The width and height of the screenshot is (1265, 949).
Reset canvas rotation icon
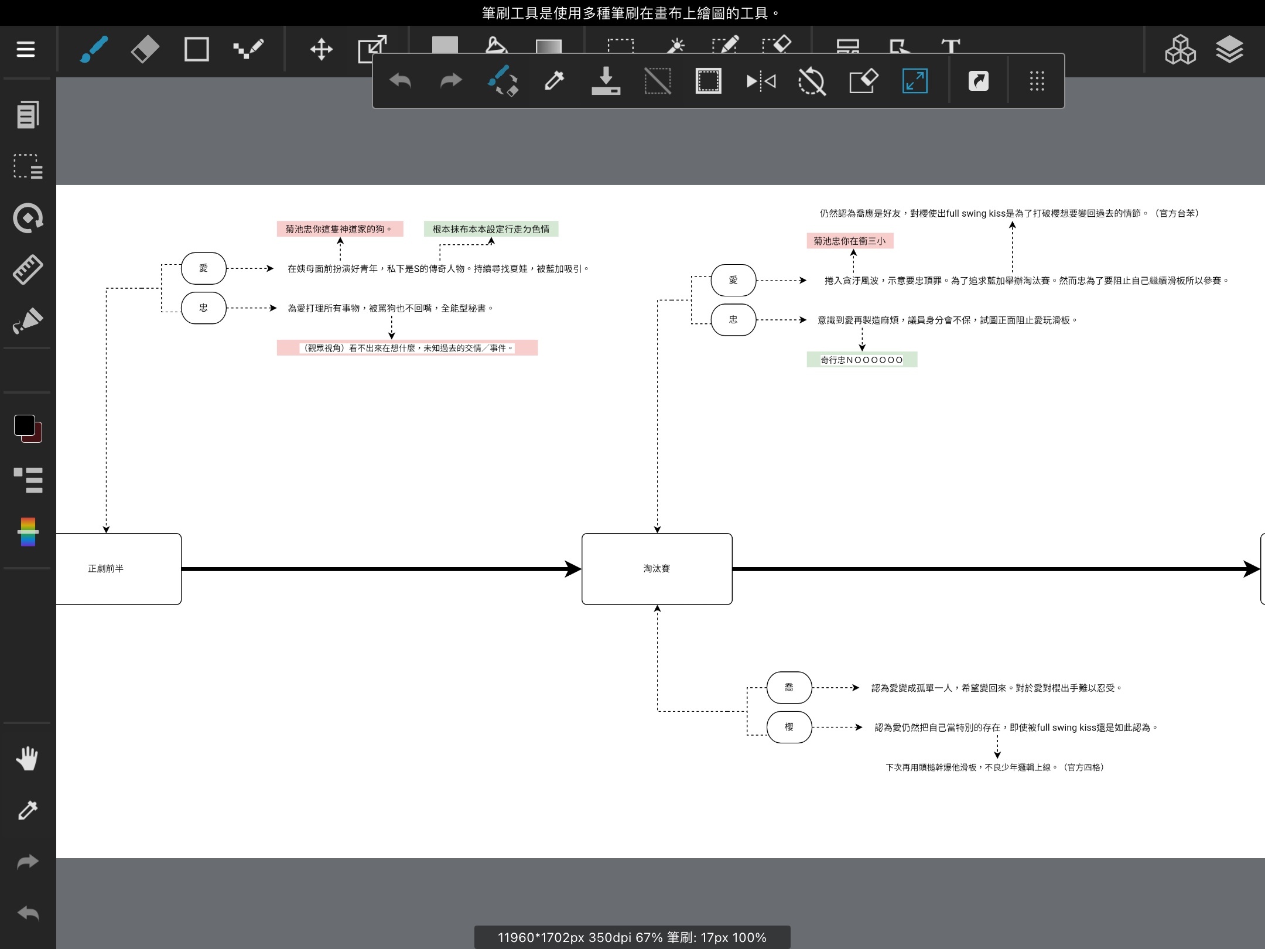tap(812, 81)
